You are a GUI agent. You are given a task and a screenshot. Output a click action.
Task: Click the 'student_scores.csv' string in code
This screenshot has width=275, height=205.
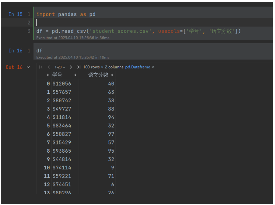pyautogui.click(x=120, y=31)
